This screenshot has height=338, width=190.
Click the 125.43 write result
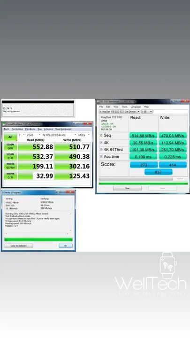tap(72, 176)
